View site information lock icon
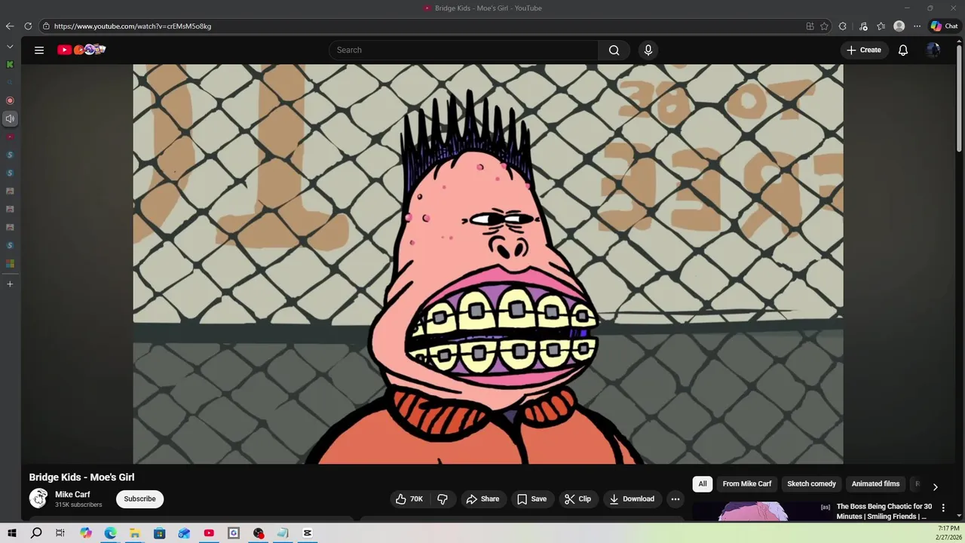 [46, 26]
